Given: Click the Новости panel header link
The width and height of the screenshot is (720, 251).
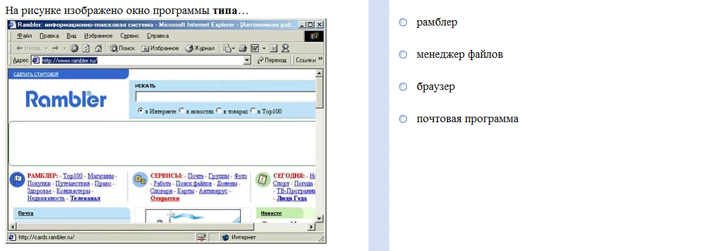Looking at the screenshot, I should pyautogui.click(x=271, y=213).
